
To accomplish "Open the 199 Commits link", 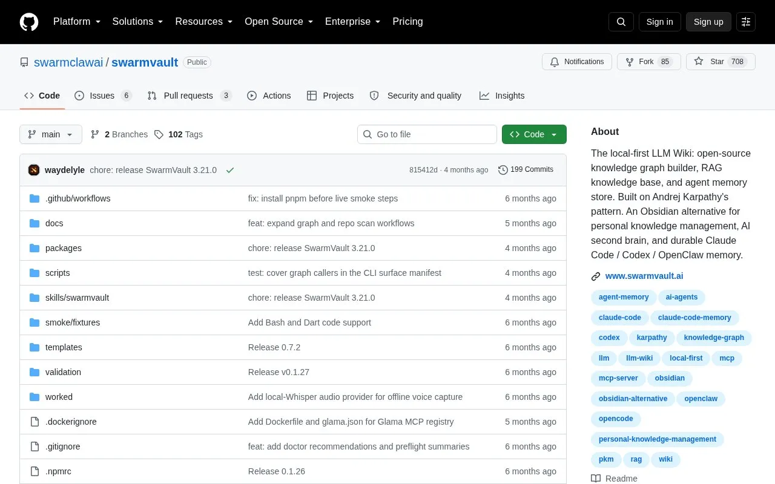I will (x=526, y=170).
